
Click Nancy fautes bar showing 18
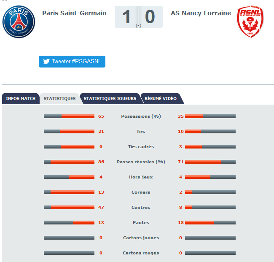210,223
